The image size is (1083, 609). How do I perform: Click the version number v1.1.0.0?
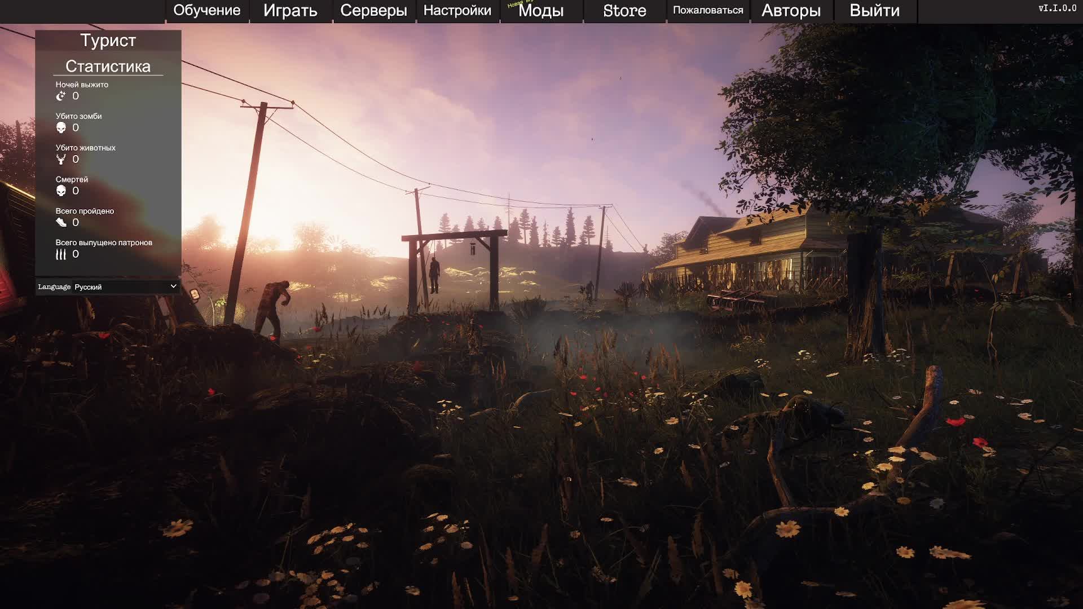[x=1057, y=8]
